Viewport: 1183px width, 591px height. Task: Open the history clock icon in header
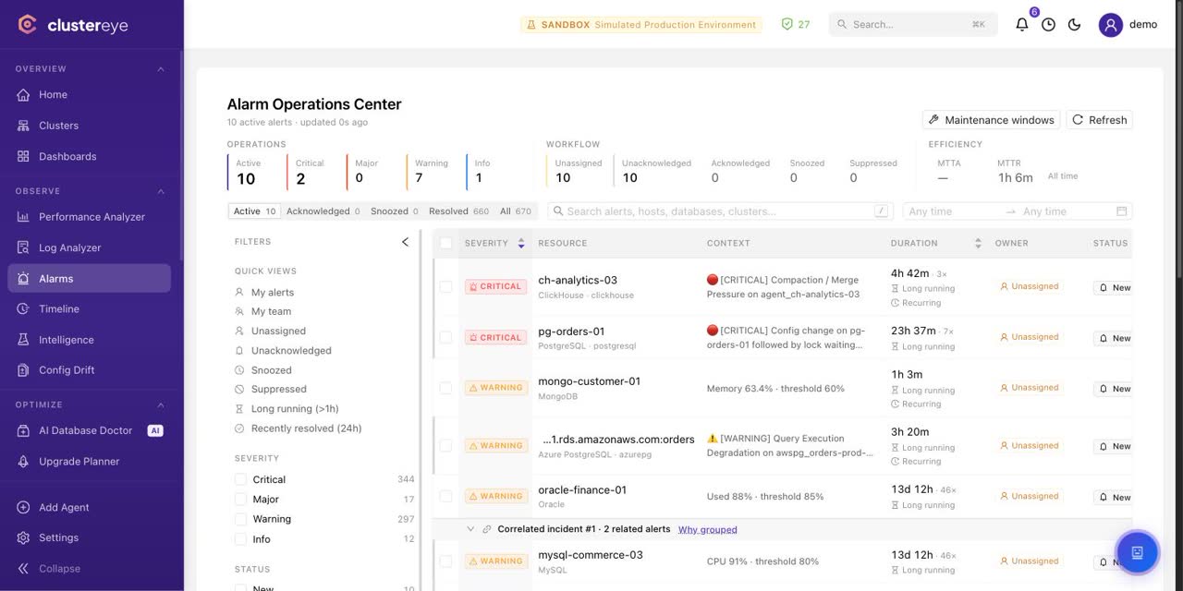coord(1048,25)
